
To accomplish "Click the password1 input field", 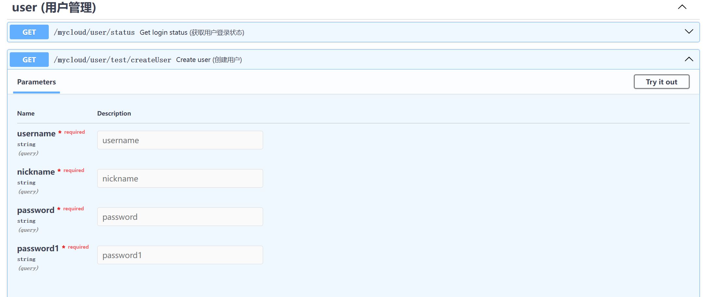I will pos(180,255).
